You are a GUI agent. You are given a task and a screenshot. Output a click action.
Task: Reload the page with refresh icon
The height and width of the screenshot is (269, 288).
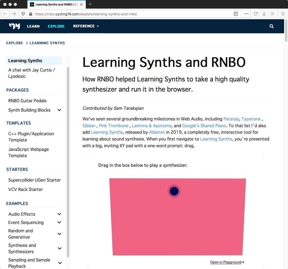pos(256,14)
